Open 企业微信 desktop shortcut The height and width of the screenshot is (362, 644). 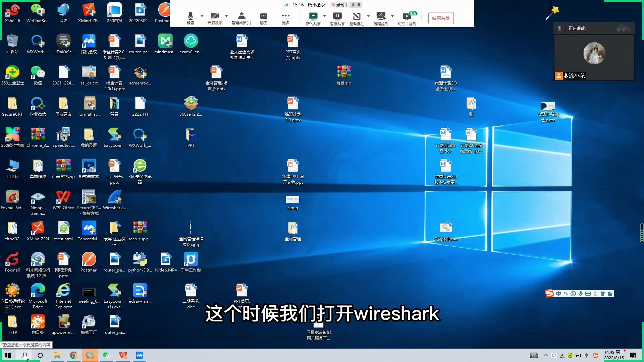click(38, 106)
